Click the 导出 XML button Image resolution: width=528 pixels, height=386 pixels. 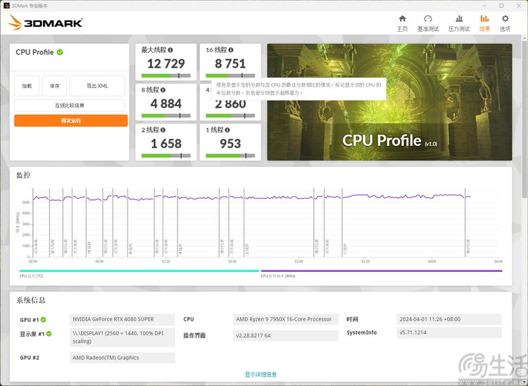[97, 86]
